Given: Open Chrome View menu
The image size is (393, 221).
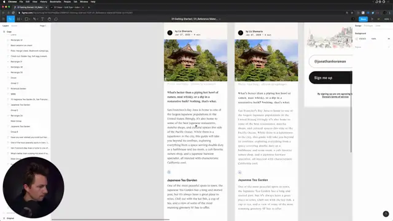Looking at the screenshot, I should pyautogui.click(x=34, y=1).
